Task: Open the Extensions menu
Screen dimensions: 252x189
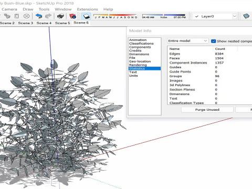Action: [x=87, y=9]
